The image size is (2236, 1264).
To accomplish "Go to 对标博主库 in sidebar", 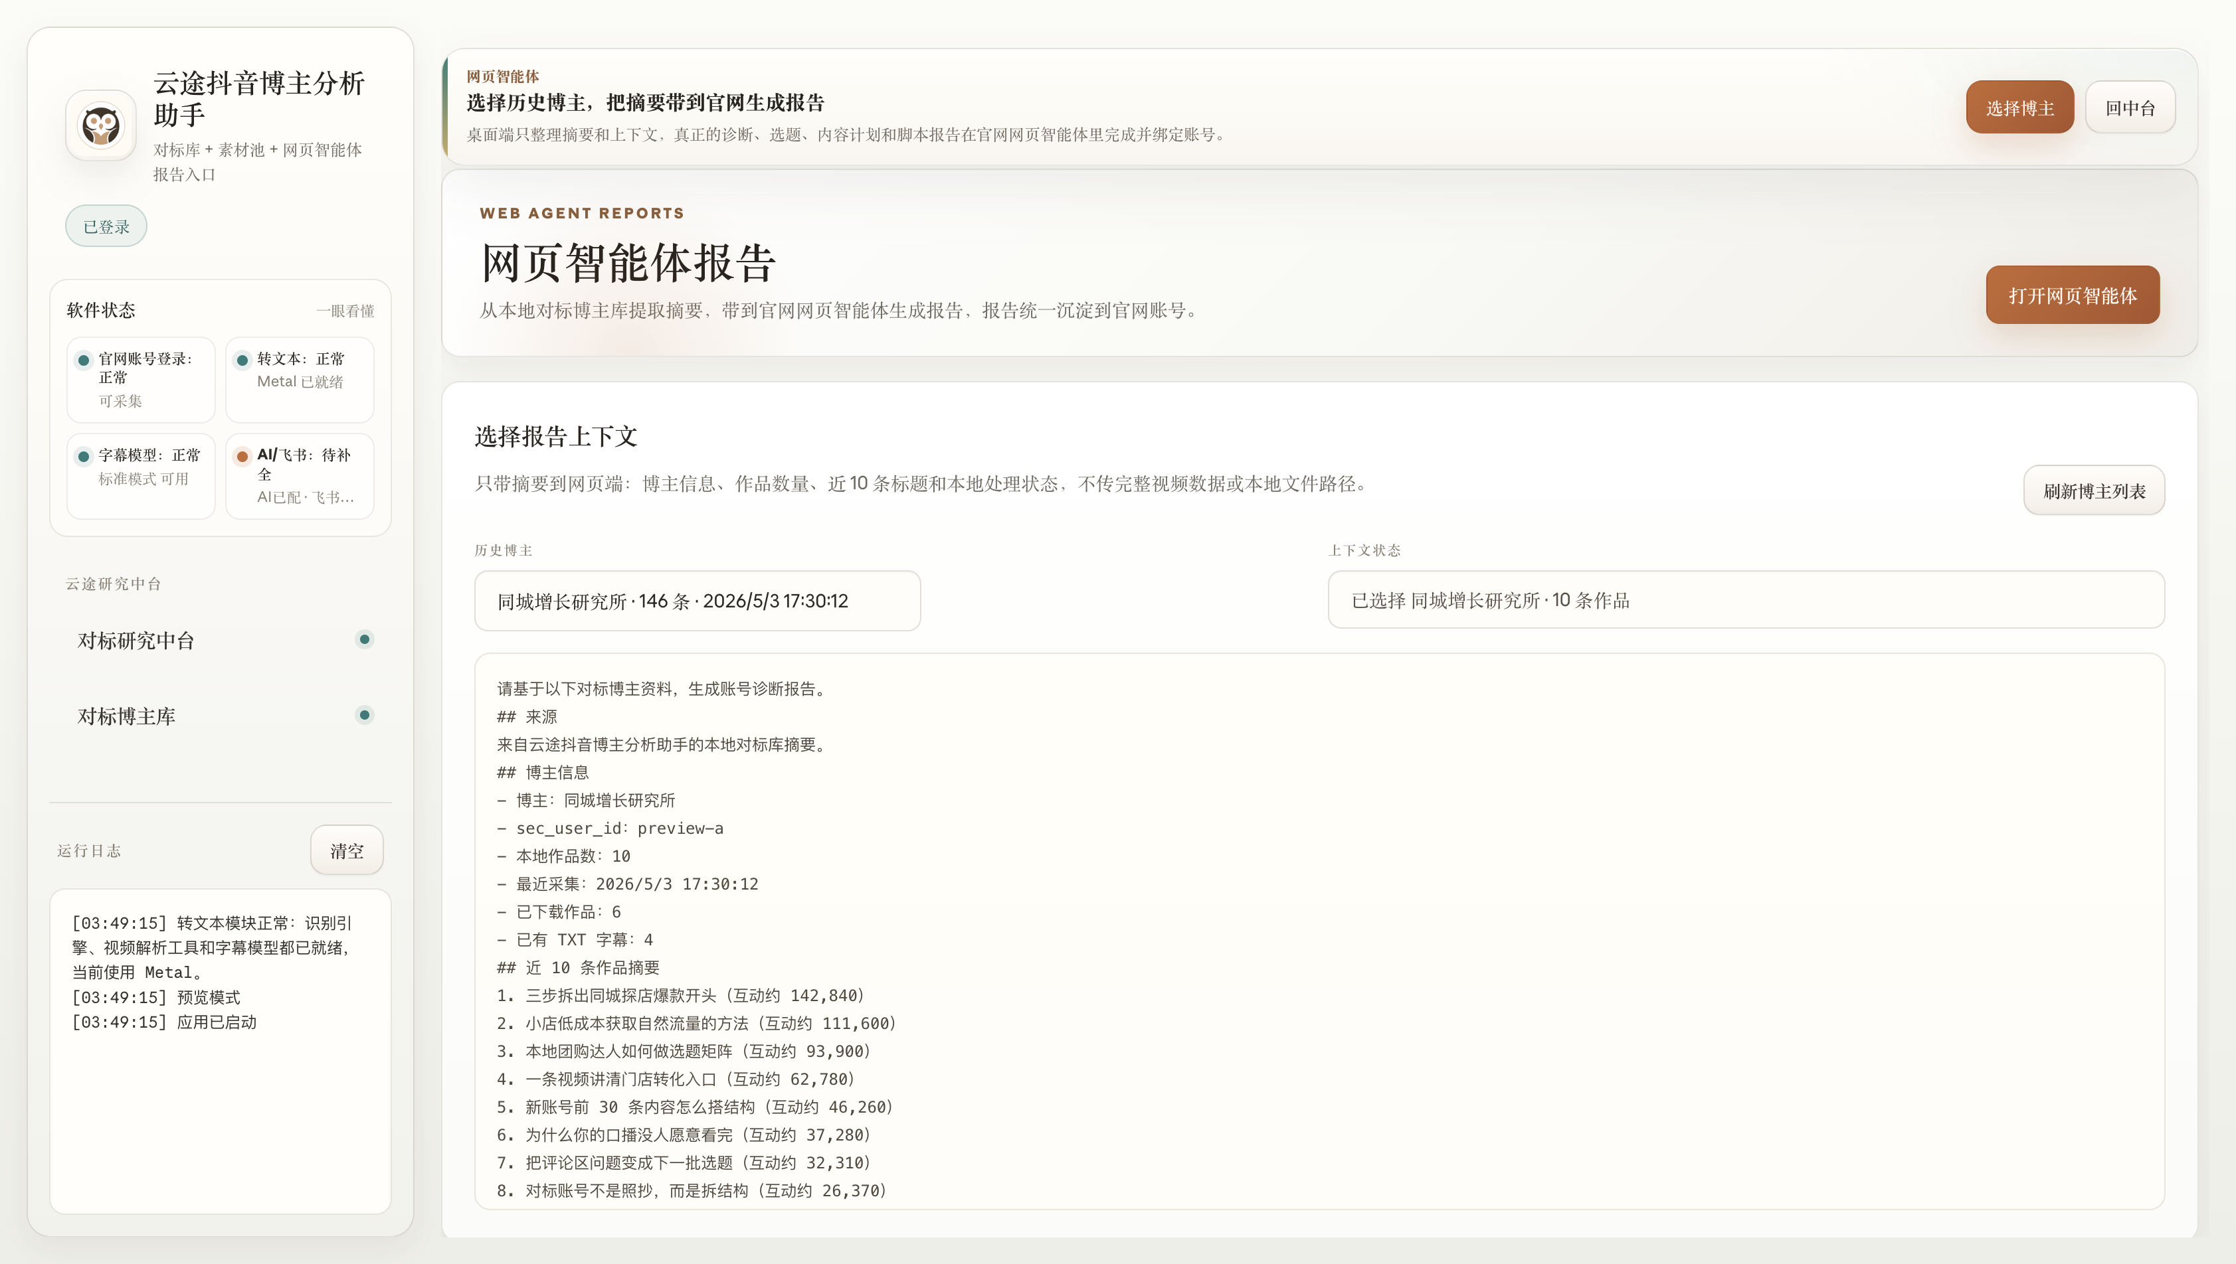I will 221,716.
